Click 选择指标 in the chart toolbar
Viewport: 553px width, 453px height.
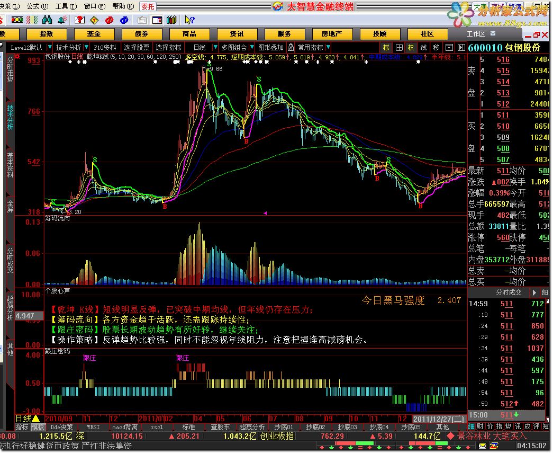coord(168,47)
